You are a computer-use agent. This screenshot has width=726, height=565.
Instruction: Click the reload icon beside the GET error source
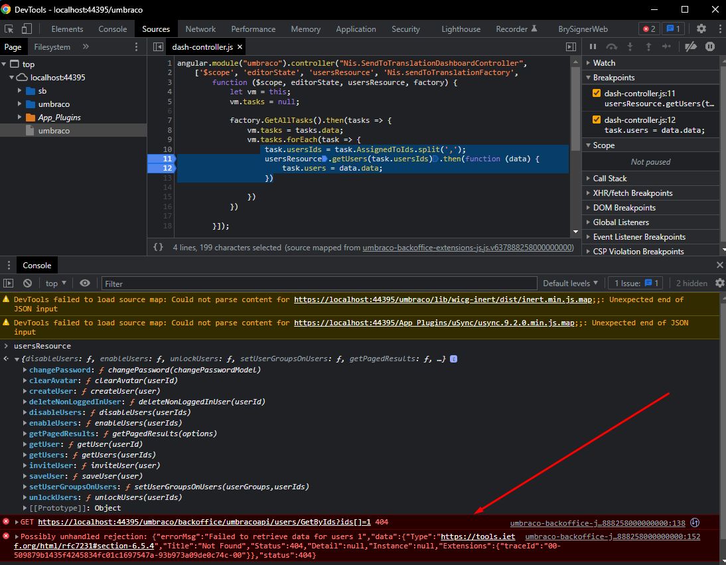695,523
